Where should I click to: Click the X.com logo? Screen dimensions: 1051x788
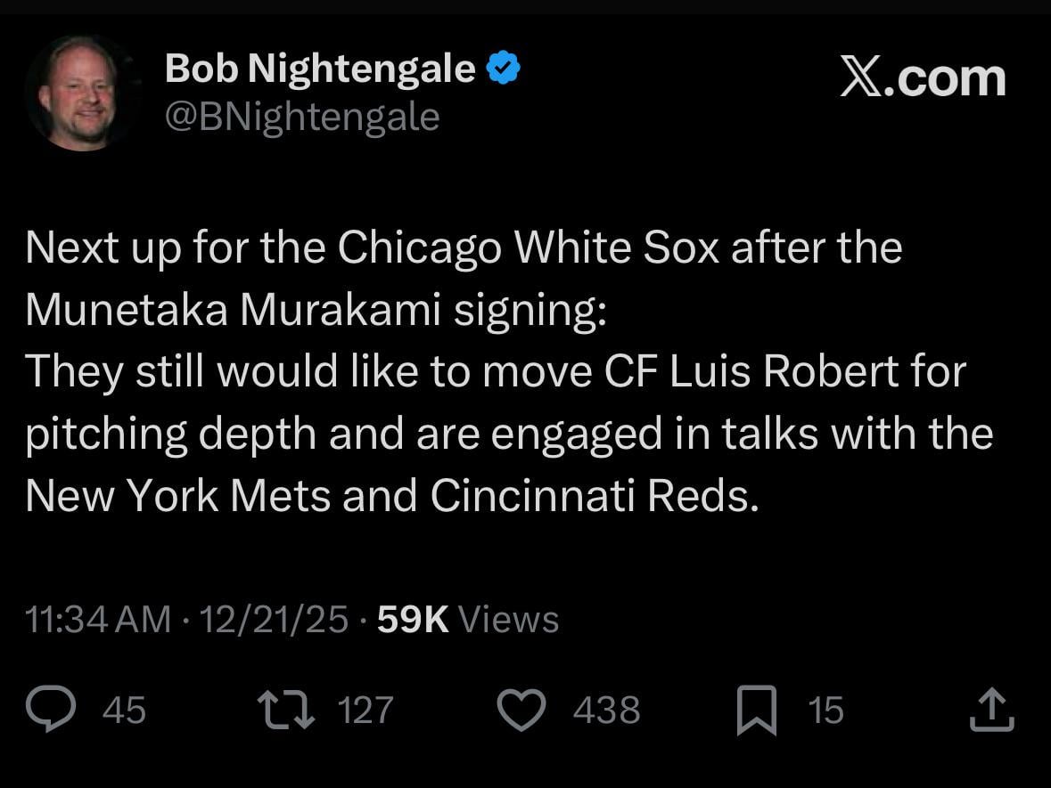coord(922,80)
